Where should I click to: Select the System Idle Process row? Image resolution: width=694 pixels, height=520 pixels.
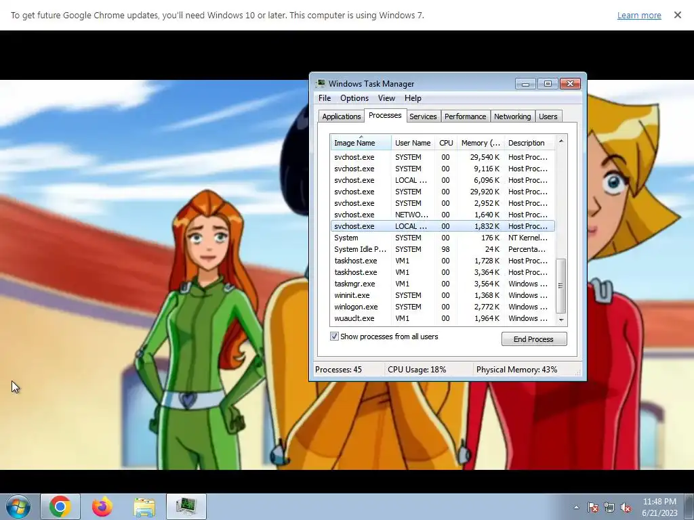[443, 249]
